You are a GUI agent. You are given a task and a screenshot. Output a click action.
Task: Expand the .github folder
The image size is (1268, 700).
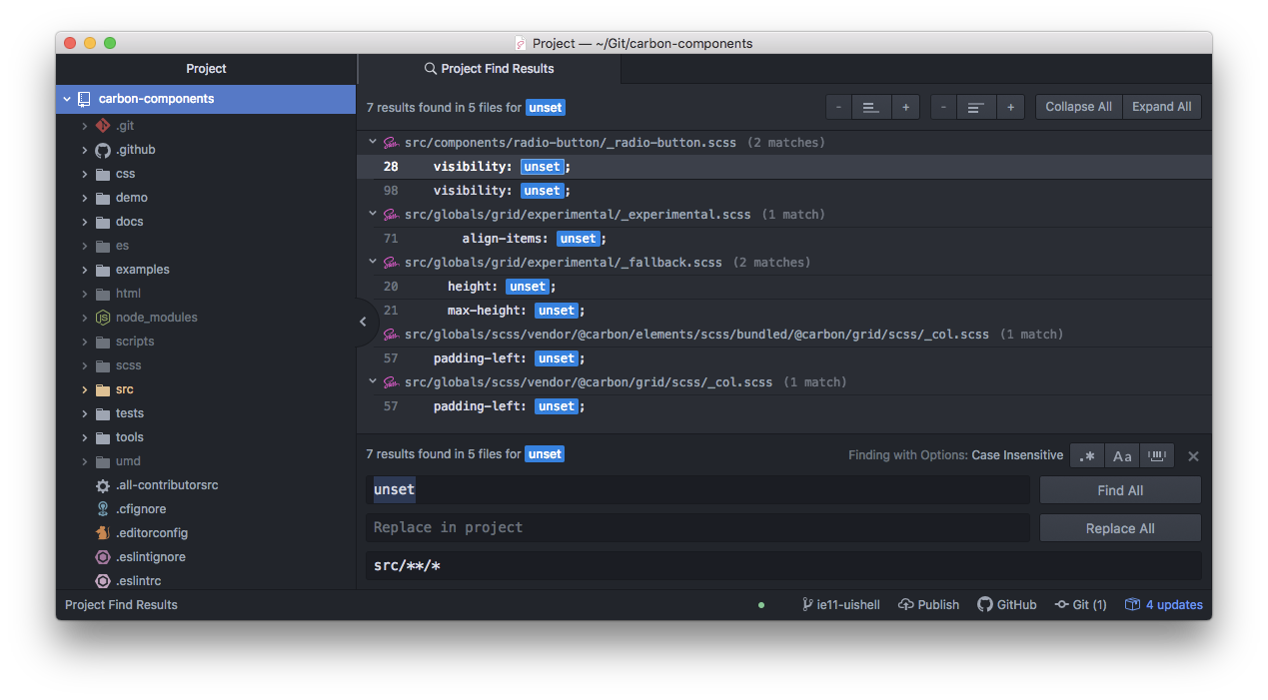coord(85,150)
